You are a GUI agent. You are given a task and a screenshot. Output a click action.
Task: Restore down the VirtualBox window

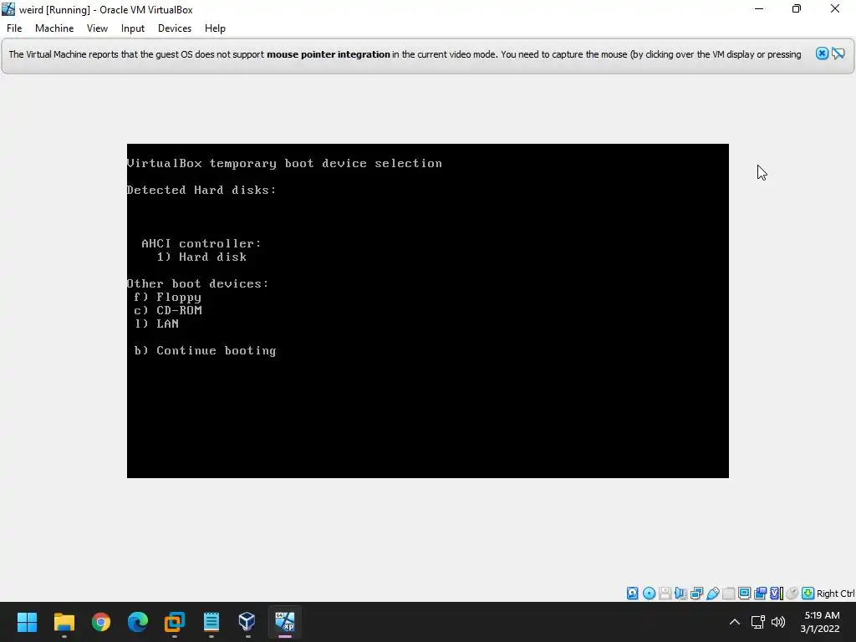[797, 8]
